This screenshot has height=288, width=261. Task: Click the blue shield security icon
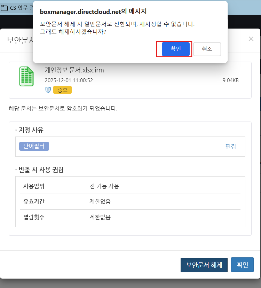click(48, 90)
